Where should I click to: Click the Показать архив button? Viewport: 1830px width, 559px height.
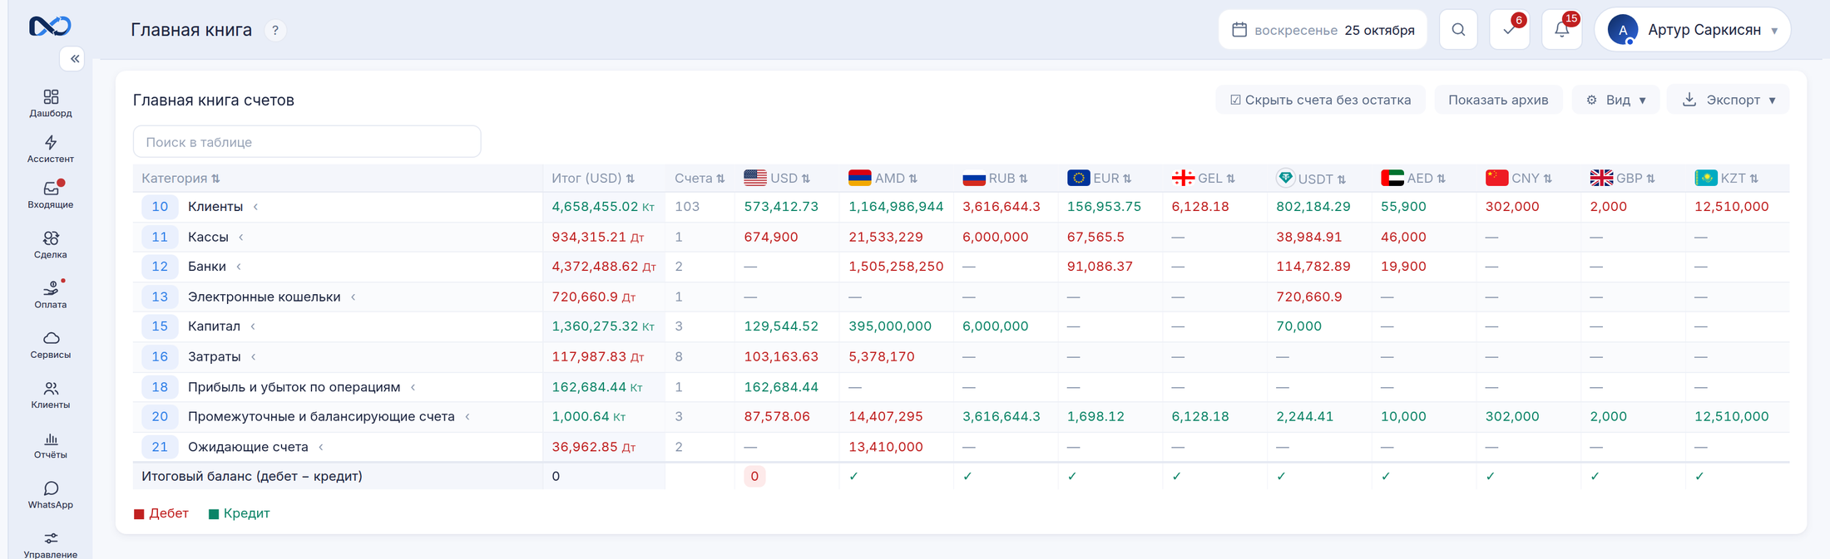[1498, 100]
